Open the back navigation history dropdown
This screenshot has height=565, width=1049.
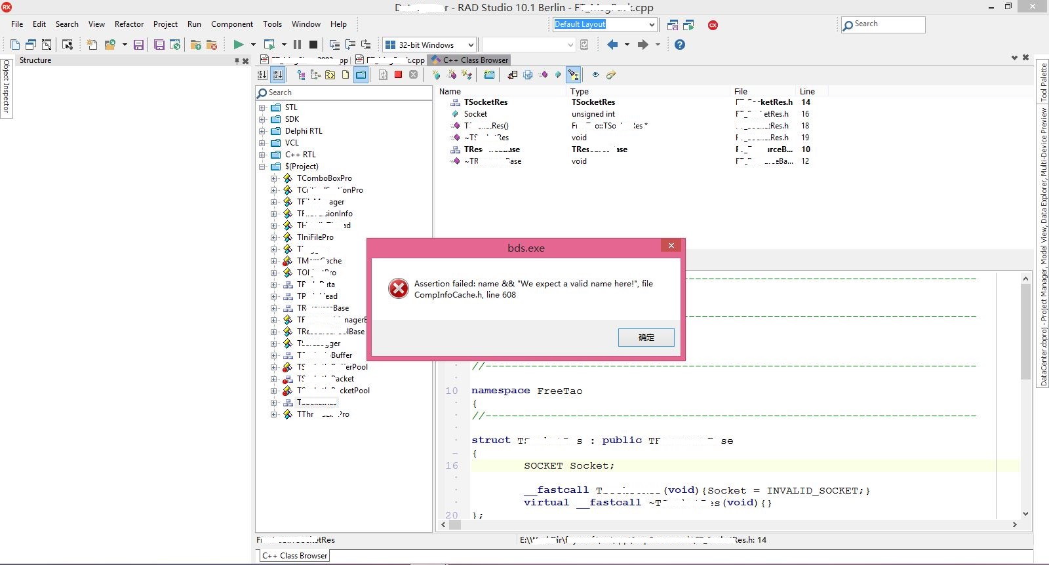tap(627, 45)
